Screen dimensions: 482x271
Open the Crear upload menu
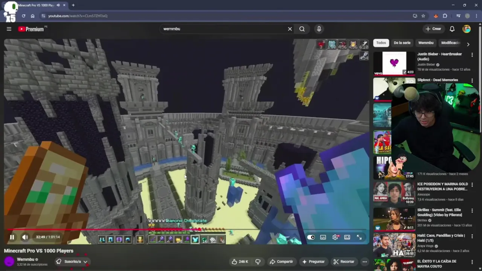click(x=433, y=29)
